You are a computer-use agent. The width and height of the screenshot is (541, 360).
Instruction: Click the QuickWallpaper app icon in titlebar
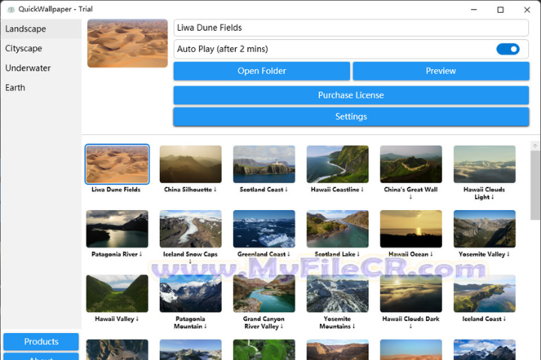point(11,9)
